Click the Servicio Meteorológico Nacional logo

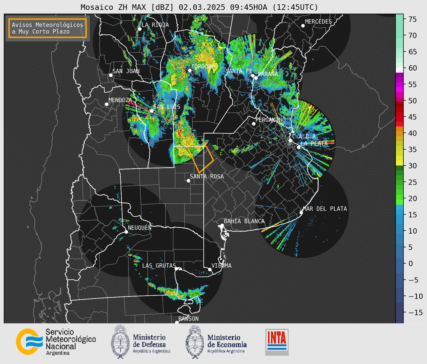click(x=56, y=342)
